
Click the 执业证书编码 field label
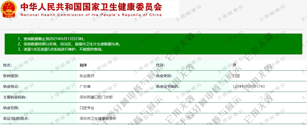(x=168, y=86)
